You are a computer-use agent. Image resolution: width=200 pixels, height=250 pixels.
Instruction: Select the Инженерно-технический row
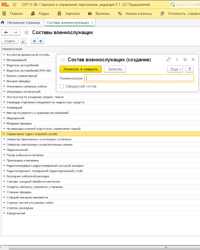click(x=29, y=92)
